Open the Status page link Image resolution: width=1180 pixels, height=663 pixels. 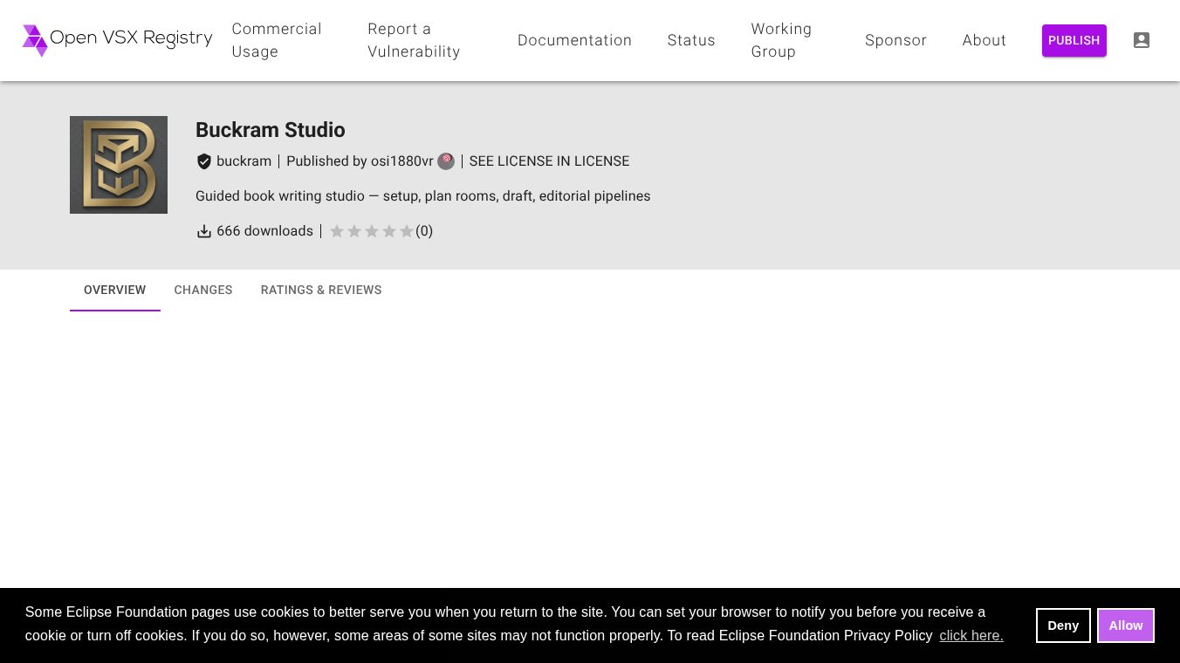pos(691,40)
